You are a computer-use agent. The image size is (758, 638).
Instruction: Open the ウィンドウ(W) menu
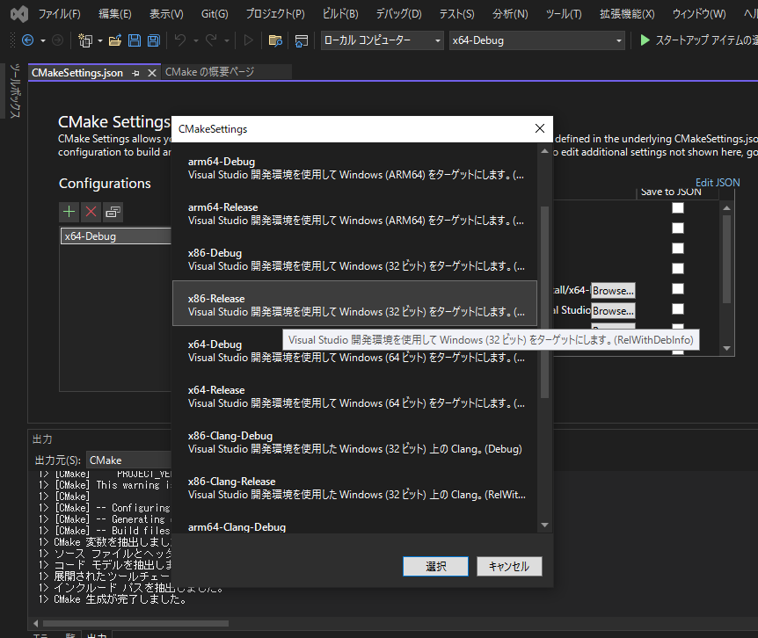pyautogui.click(x=699, y=14)
